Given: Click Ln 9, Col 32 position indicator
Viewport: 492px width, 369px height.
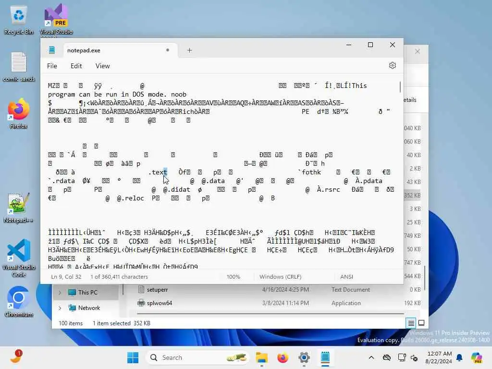Looking at the screenshot, I should [66, 277].
